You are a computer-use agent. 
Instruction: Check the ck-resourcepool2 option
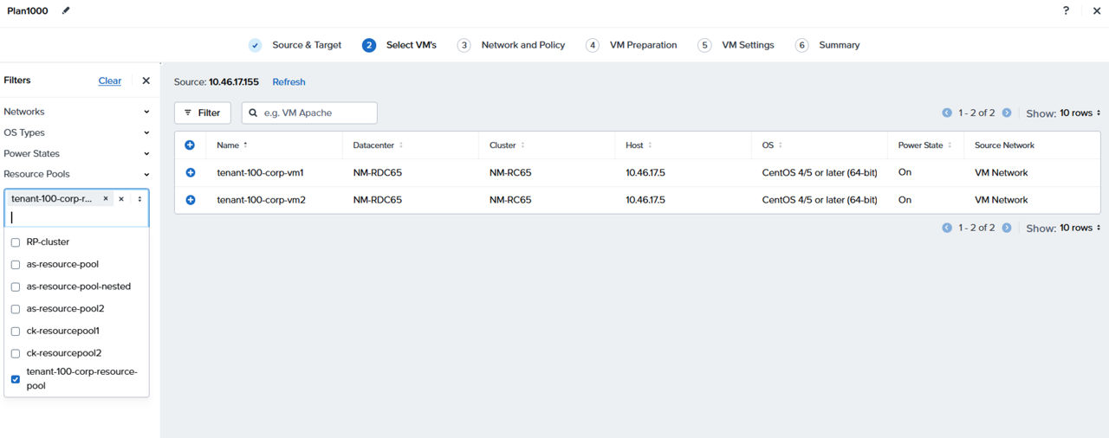click(x=16, y=353)
